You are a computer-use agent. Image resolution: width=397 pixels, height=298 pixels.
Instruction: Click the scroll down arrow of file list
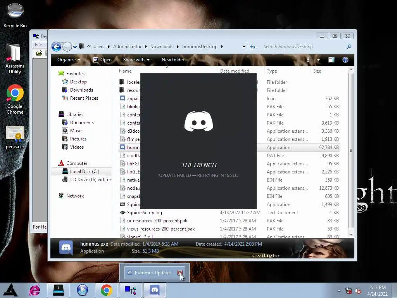pos(351,234)
